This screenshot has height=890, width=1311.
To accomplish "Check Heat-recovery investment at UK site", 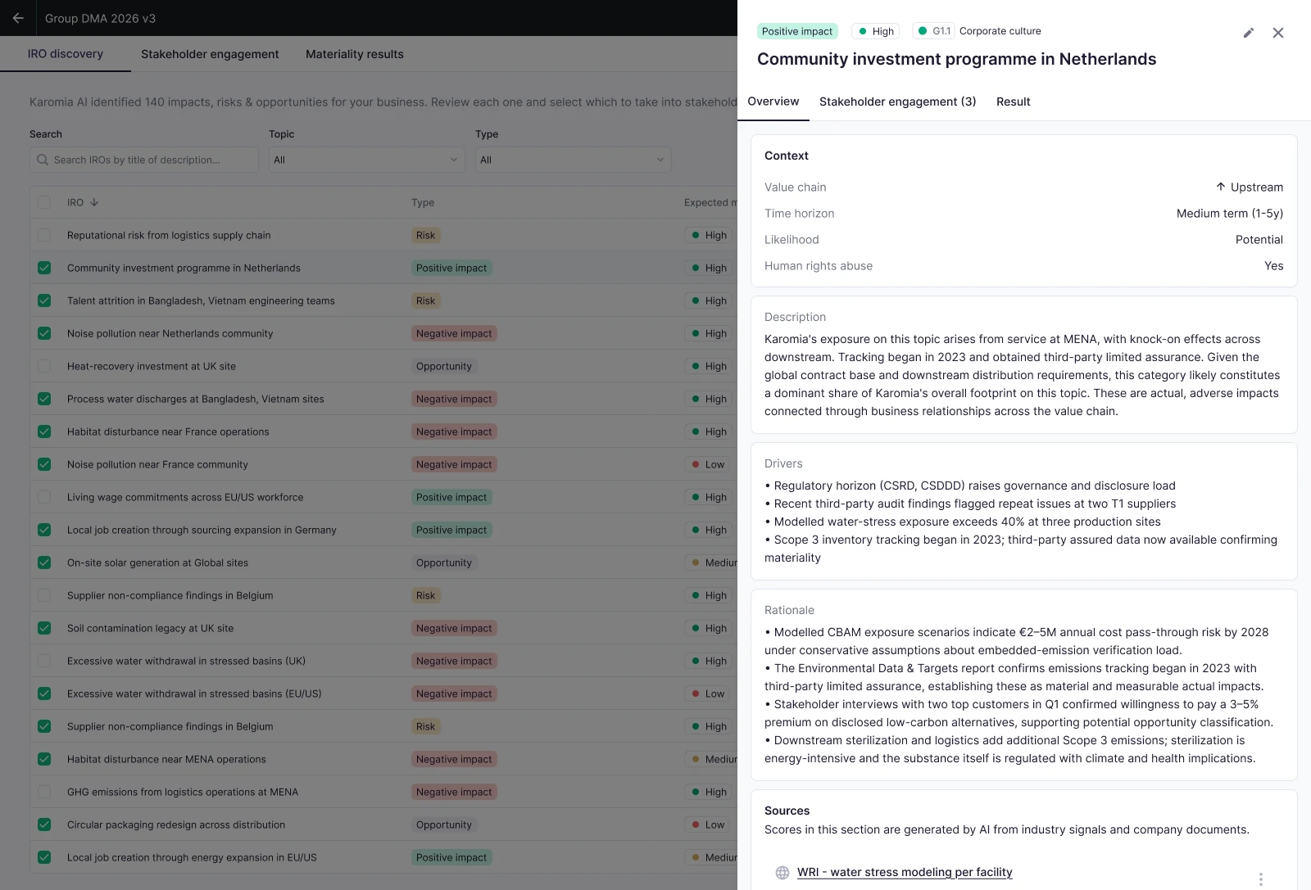I will [44, 366].
